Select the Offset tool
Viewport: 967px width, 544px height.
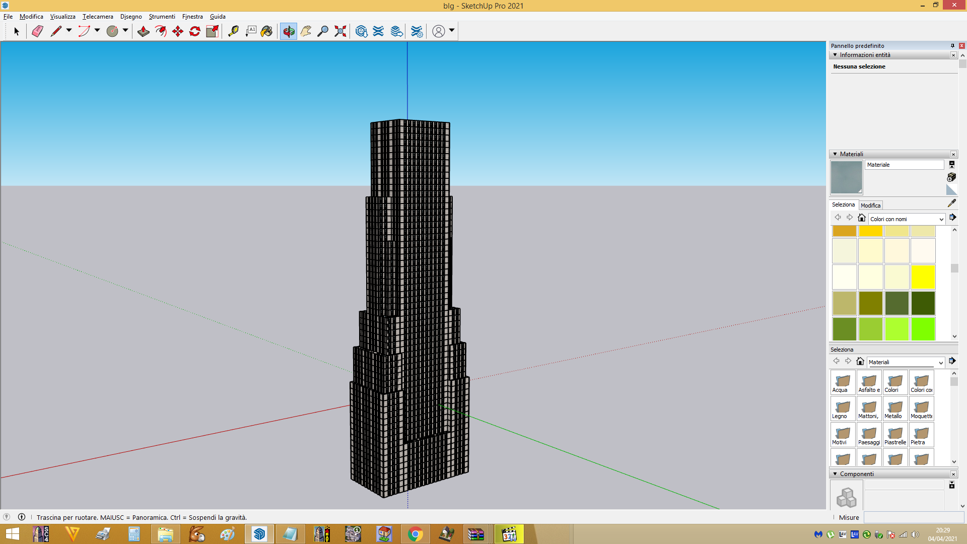[x=161, y=31]
